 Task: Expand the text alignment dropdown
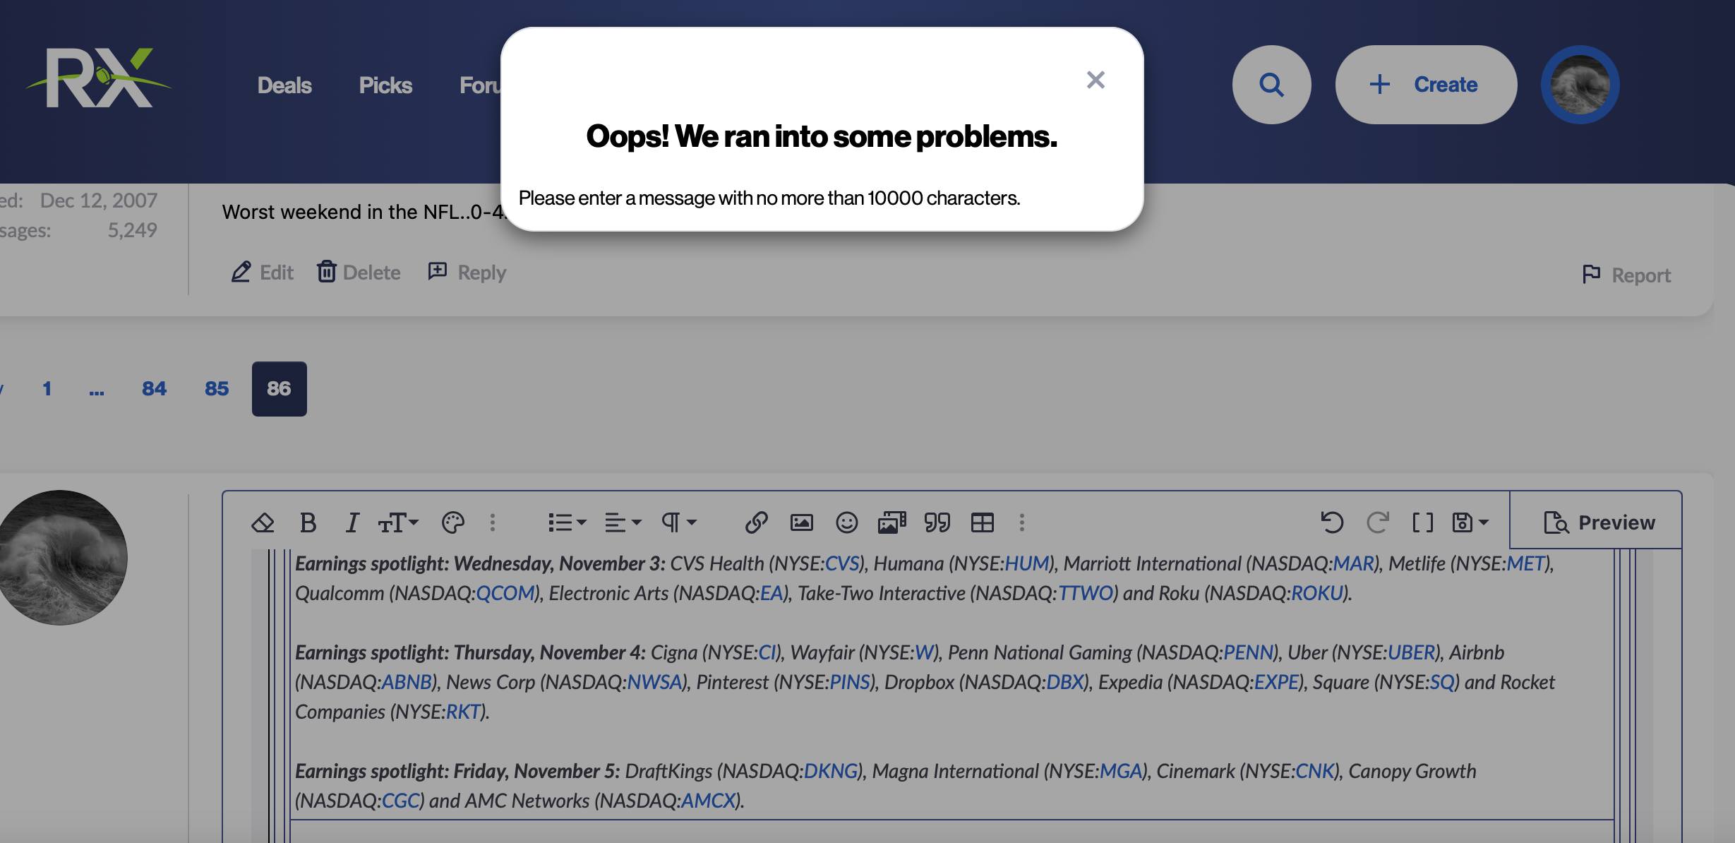tap(623, 522)
